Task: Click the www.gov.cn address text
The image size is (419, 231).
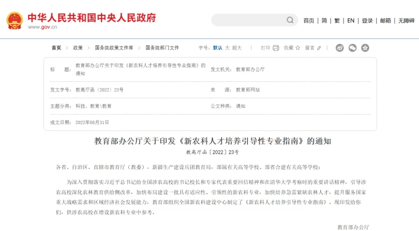Action: [x=43, y=27]
